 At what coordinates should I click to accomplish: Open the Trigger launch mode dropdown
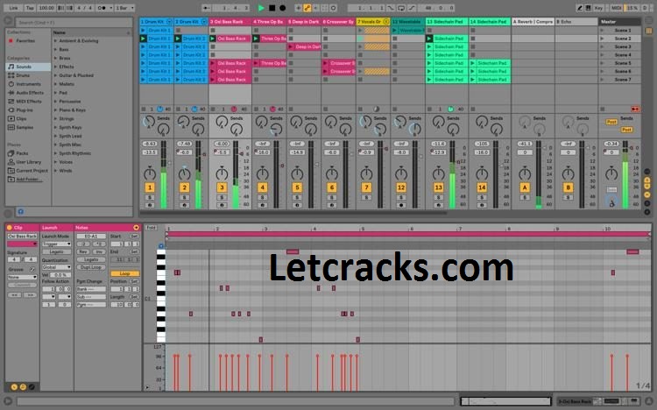[57, 244]
